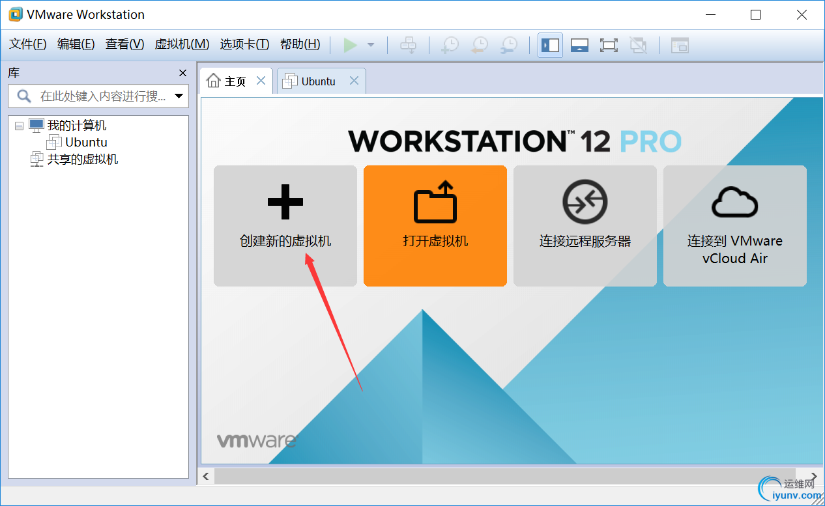
Task: Click the library search magnifier icon
Action: [x=23, y=96]
